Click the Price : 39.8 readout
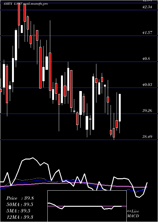 [20, 198]
